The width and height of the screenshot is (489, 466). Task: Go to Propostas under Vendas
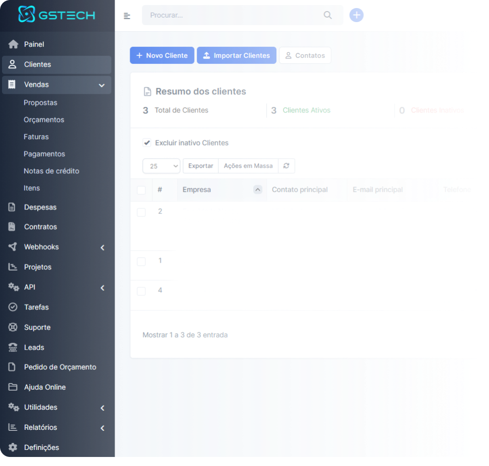(40, 102)
